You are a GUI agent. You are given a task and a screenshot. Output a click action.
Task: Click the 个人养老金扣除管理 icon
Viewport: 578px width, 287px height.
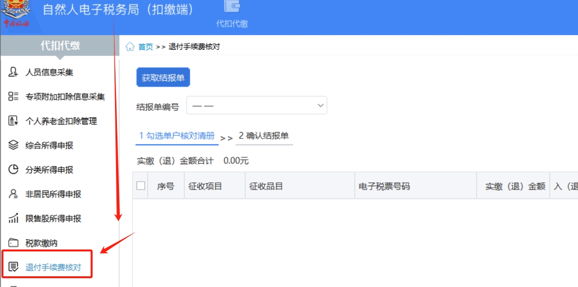coord(14,121)
